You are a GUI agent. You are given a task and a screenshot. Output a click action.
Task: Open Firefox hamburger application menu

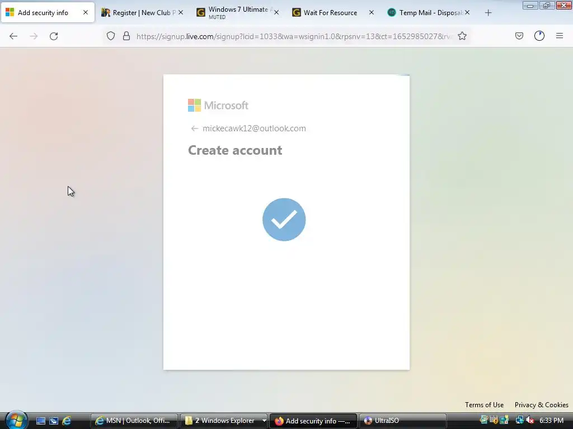[560, 36]
